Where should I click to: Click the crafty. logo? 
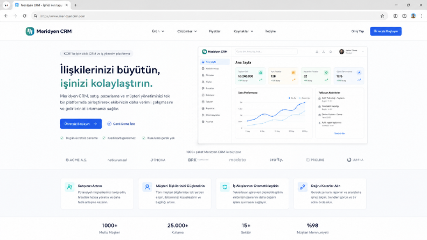click(x=276, y=160)
